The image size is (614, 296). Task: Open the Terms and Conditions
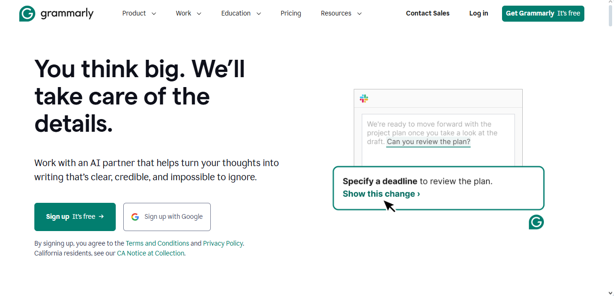tap(156, 243)
